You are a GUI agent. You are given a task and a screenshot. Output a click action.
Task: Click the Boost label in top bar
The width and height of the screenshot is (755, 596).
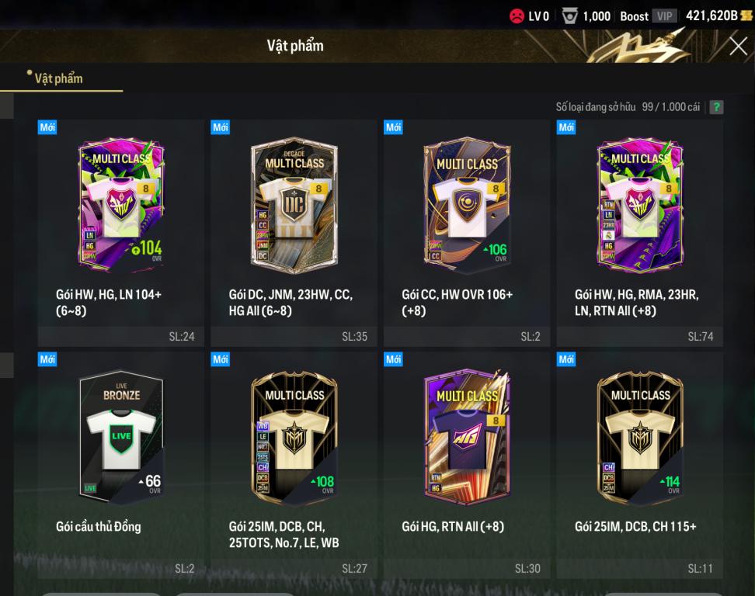pos(634,16)
